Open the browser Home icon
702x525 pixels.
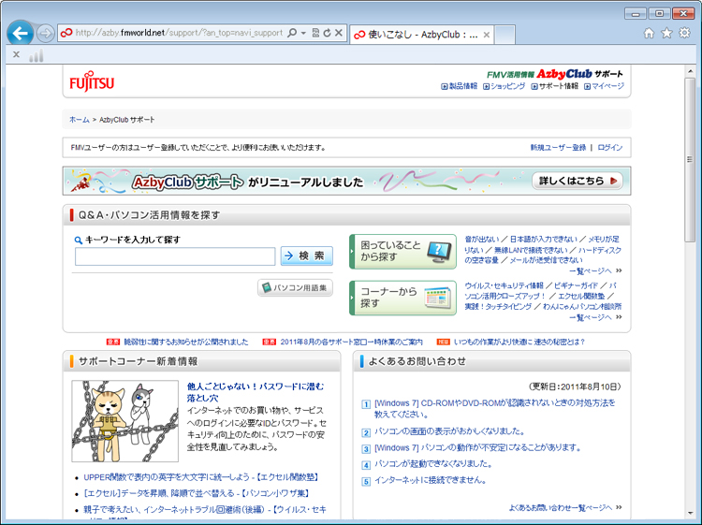(x=649, y=33)
